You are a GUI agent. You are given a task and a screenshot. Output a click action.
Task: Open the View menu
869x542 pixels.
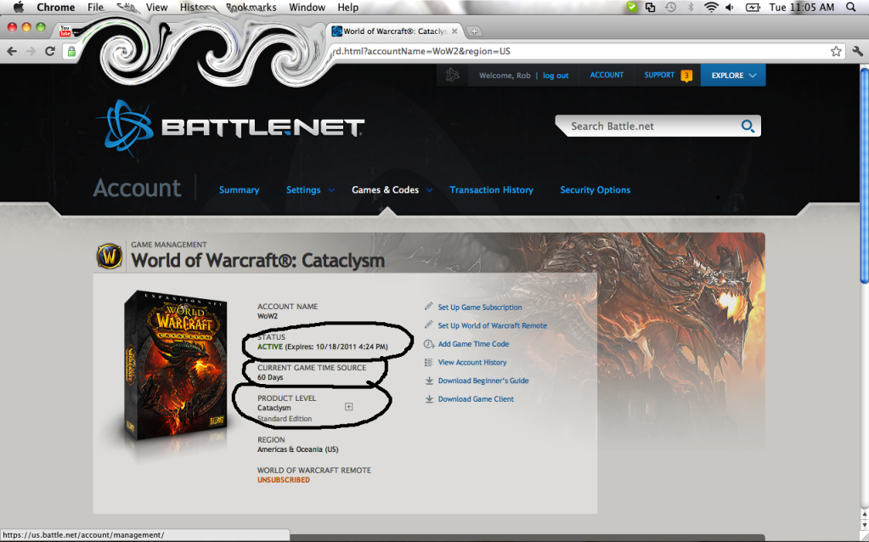click(x=157, y=7)
